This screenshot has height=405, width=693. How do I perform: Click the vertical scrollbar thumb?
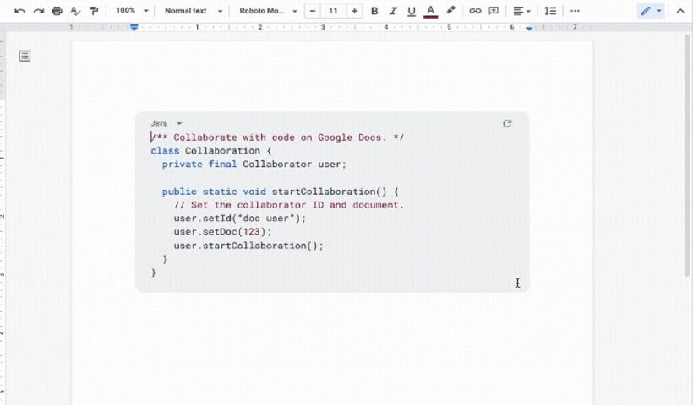point(687,154)
